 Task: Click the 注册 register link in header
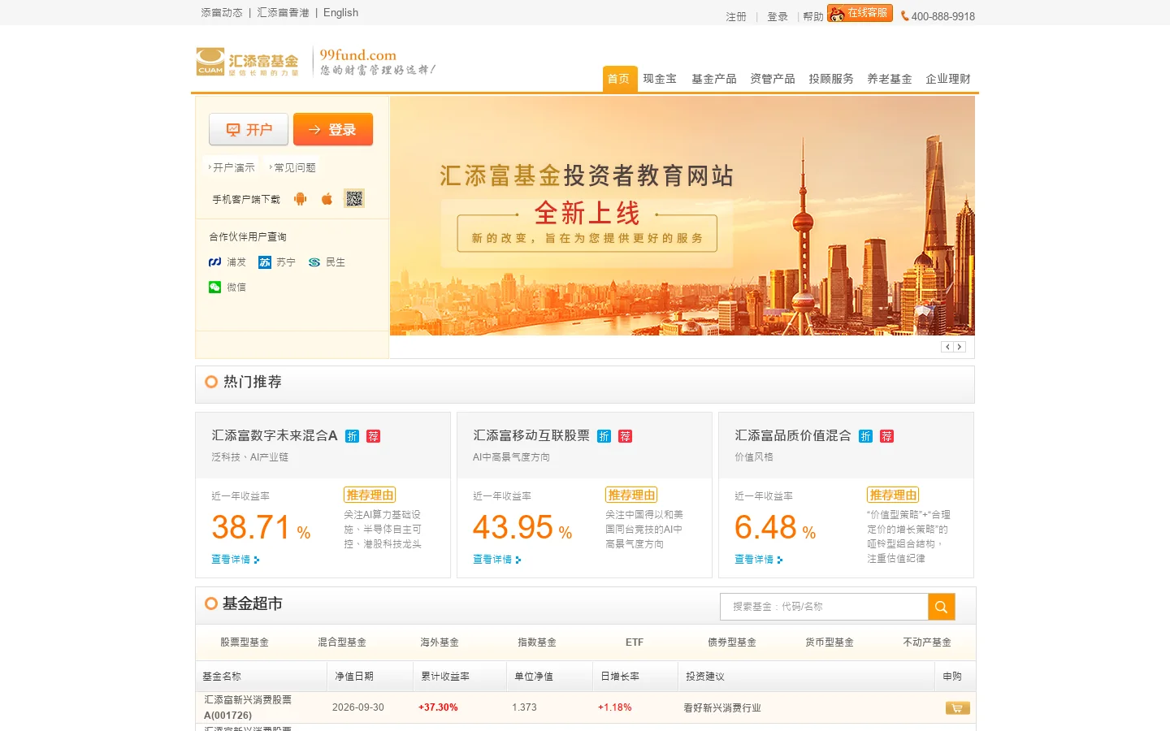736,16
